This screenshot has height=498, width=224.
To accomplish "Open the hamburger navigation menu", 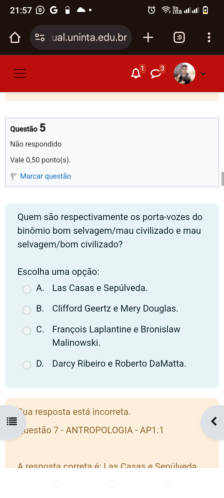I will (20, 73).
